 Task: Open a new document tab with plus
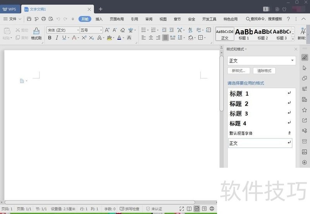click(100, 9)
